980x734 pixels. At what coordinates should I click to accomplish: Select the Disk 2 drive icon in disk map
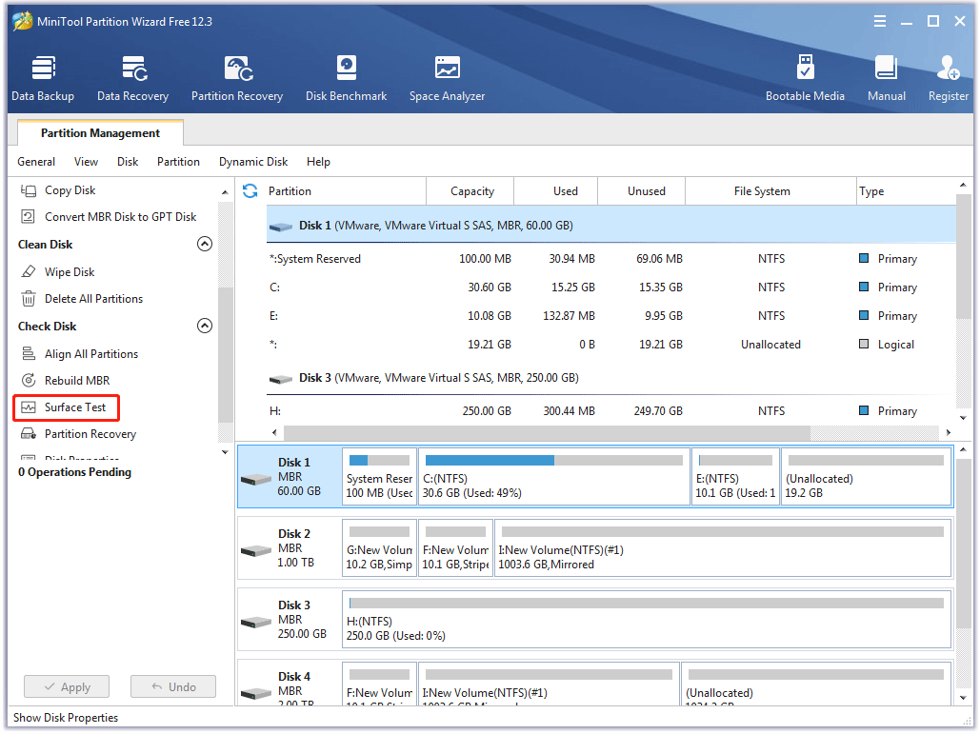255,550
